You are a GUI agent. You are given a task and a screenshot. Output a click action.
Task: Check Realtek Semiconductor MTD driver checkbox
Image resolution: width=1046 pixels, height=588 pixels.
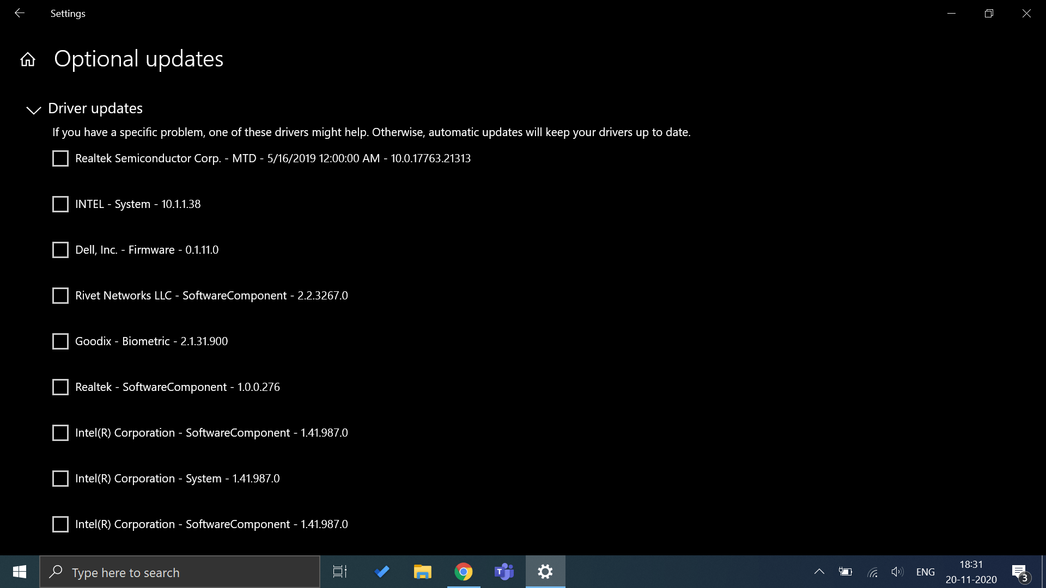point(60,158)
